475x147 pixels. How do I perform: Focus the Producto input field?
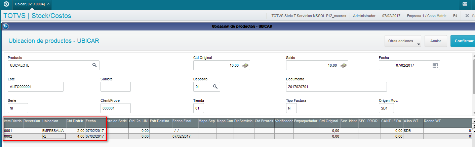click(53, 65)
